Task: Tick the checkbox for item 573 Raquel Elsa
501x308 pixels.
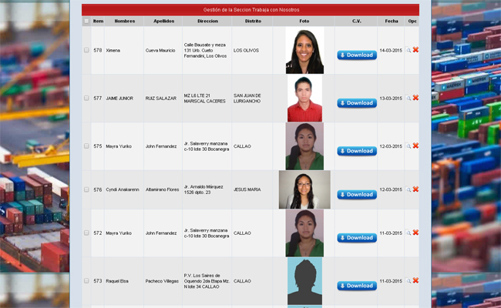Action: point(86,281)
